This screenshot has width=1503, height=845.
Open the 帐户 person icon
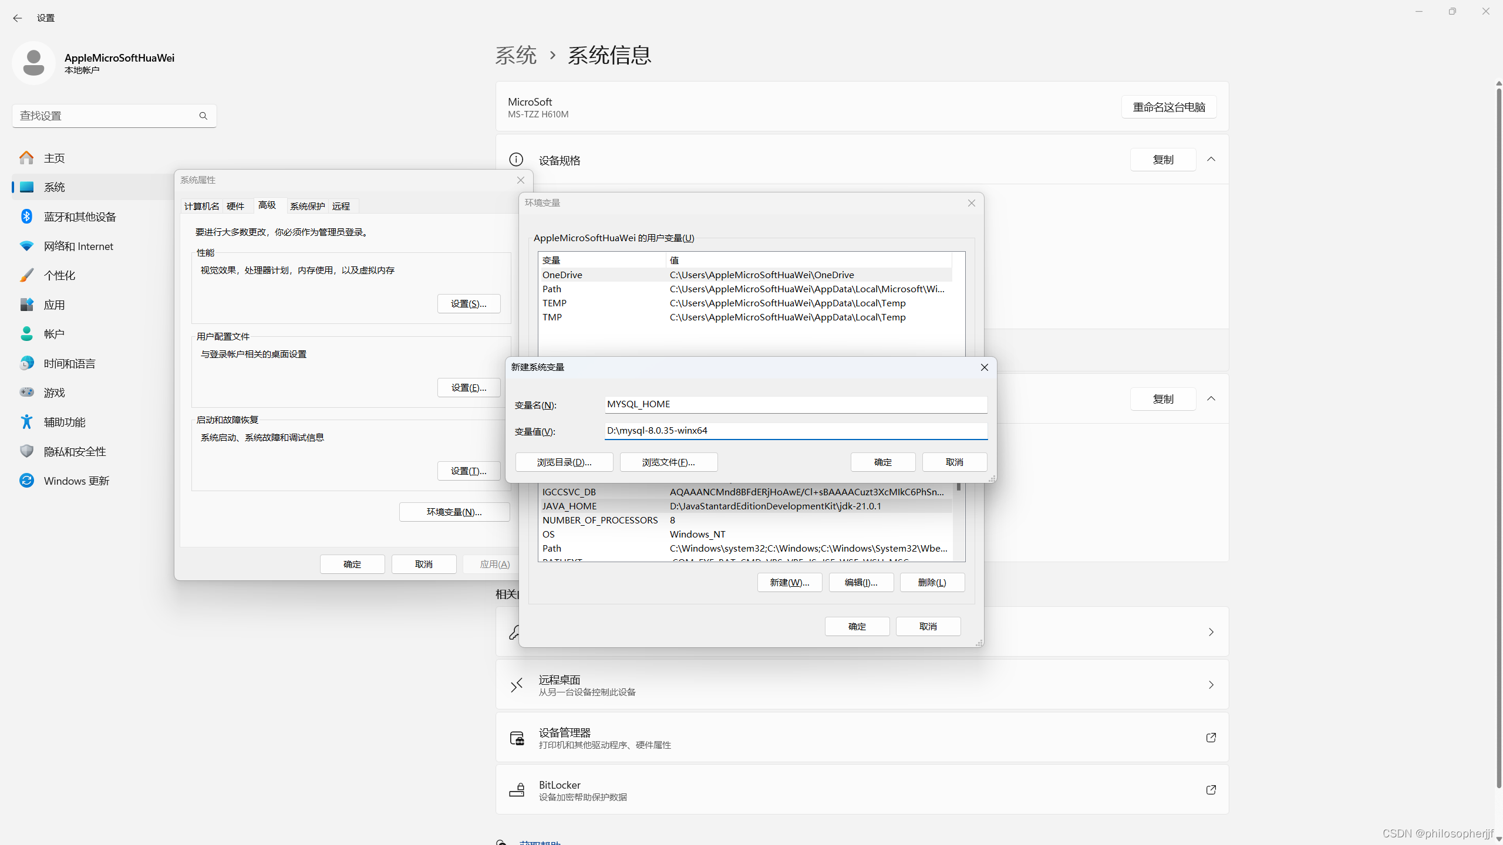(x=26, y=334)
